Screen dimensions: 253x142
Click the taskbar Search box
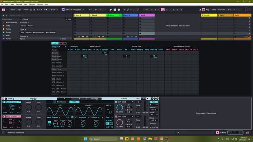[103, 139]
